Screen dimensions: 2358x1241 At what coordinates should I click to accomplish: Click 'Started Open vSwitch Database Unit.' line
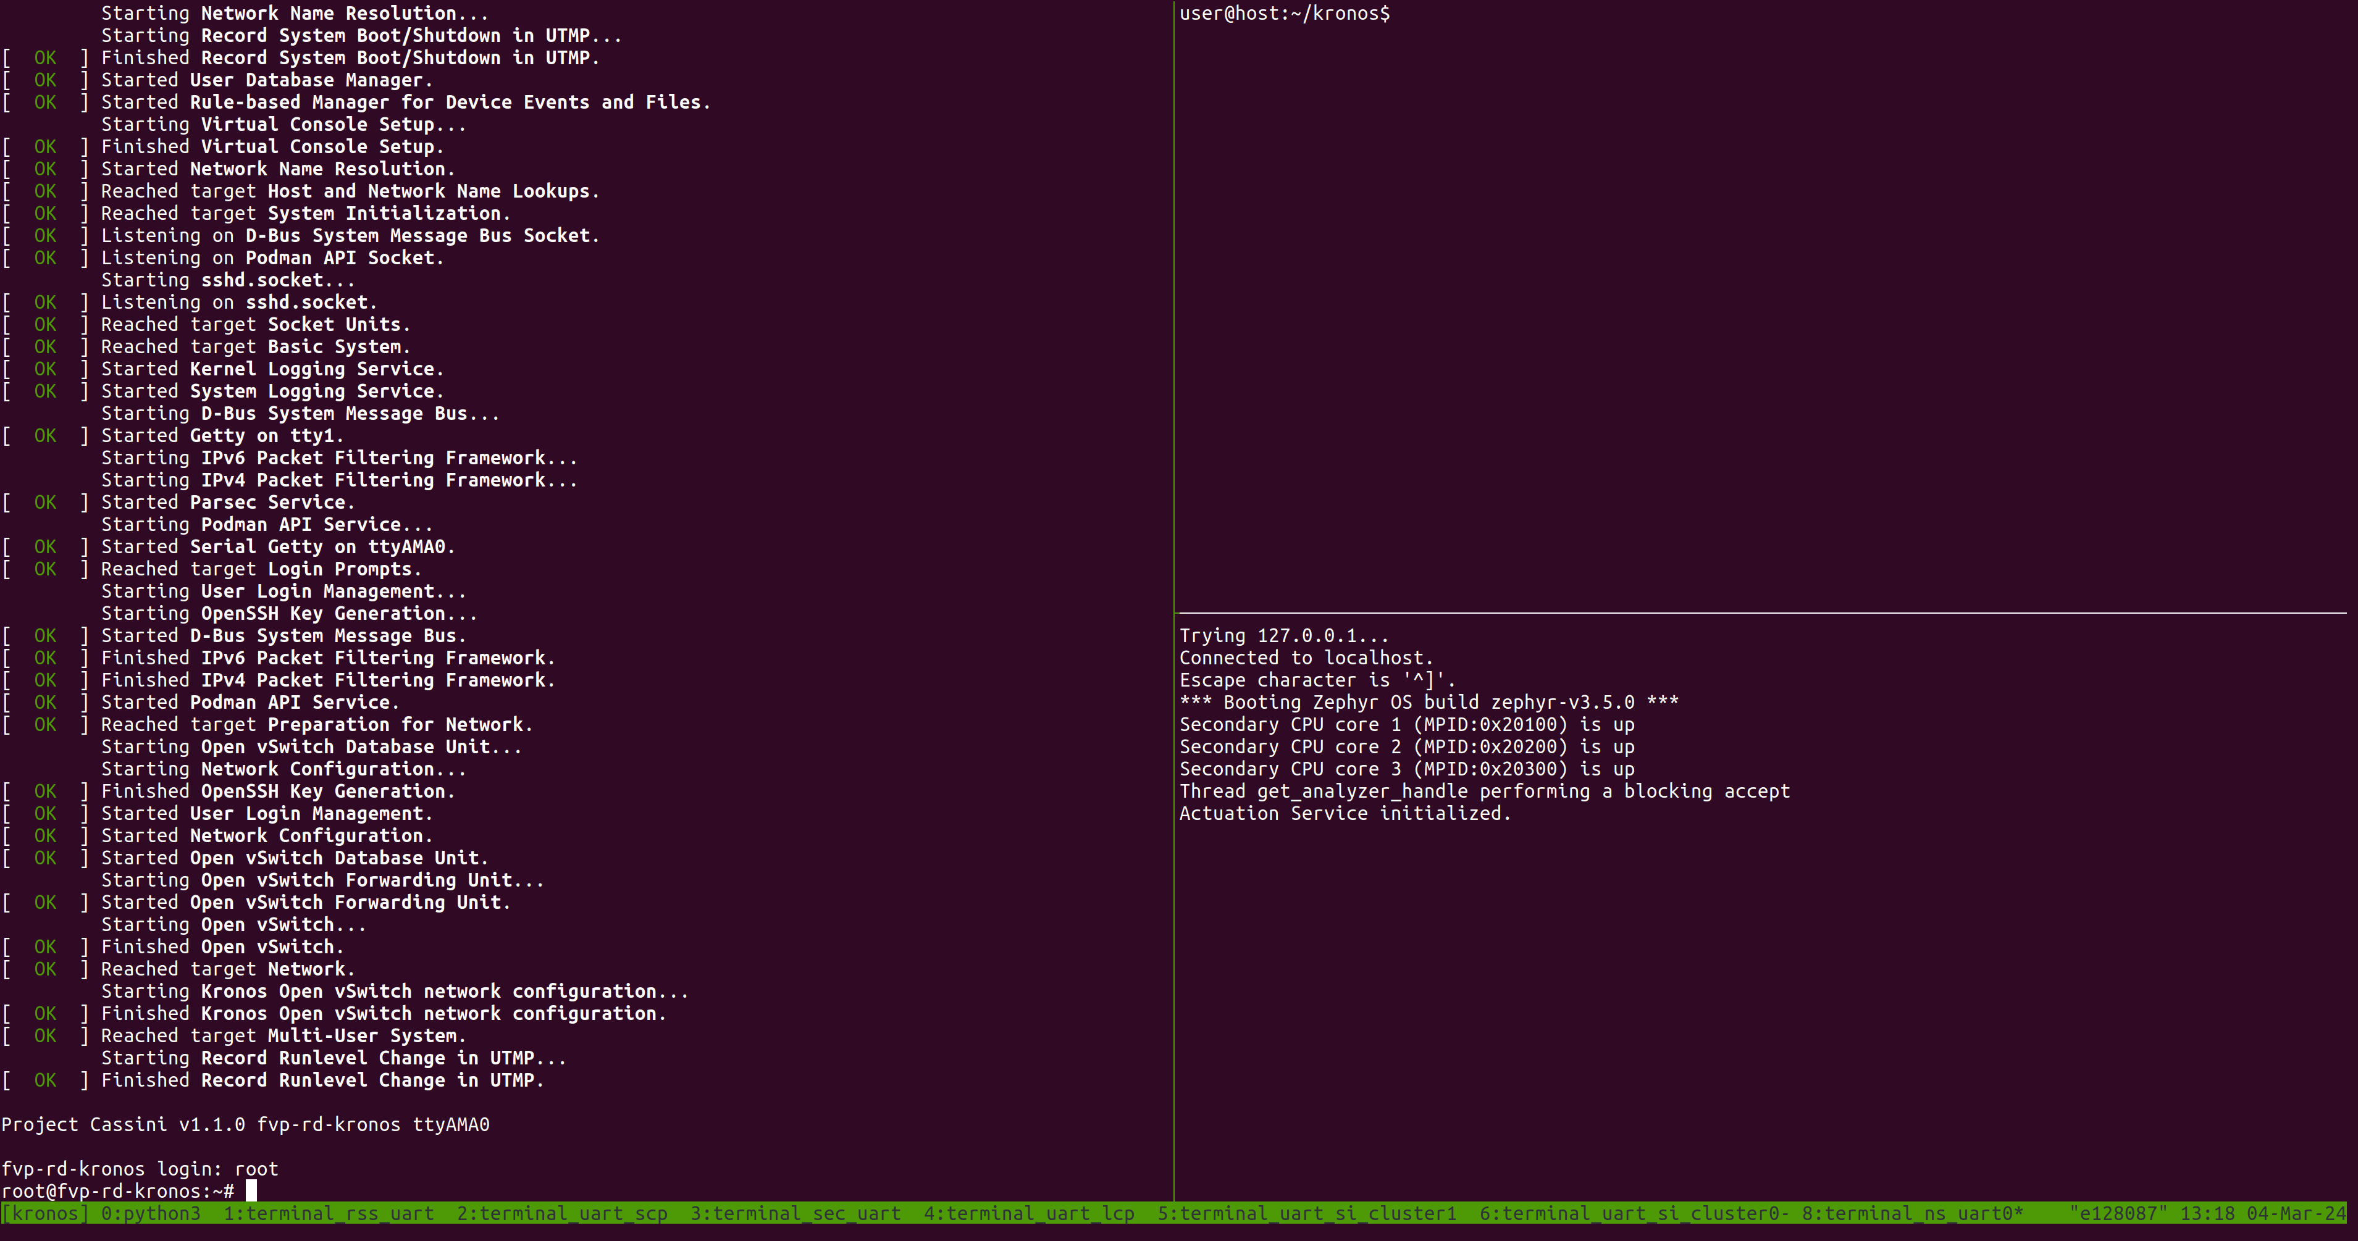295,858
